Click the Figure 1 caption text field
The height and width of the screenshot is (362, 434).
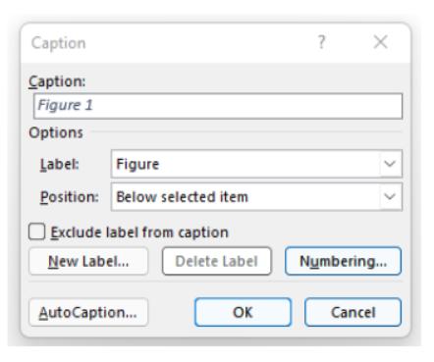click(x=218, y=106)
